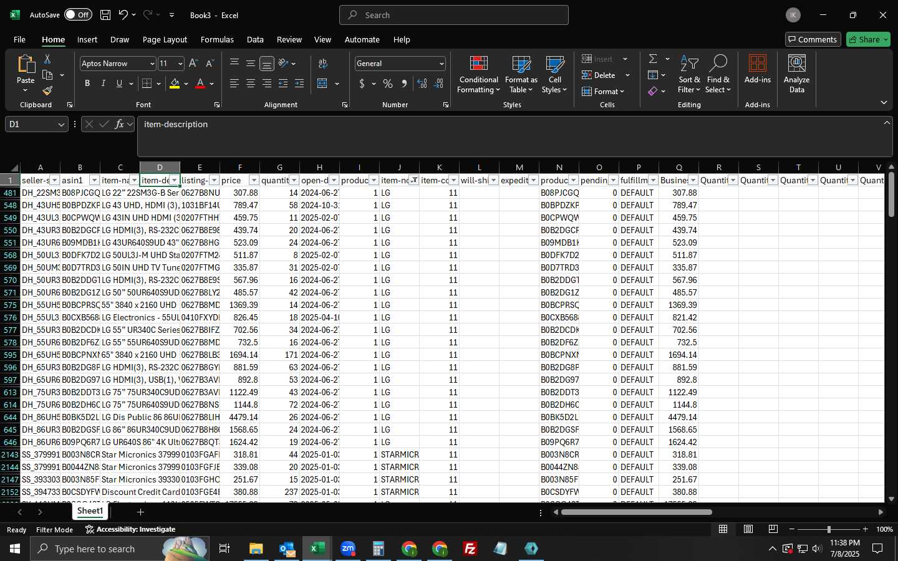Click the Center align icon

click(x=251, y=84)
